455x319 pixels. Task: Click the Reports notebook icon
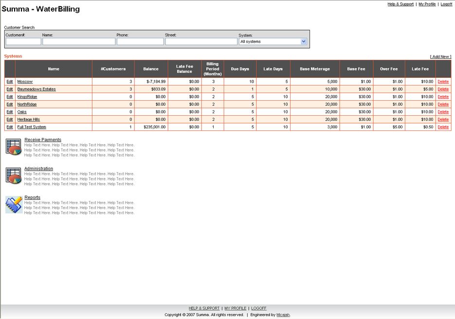coord(14,204)
